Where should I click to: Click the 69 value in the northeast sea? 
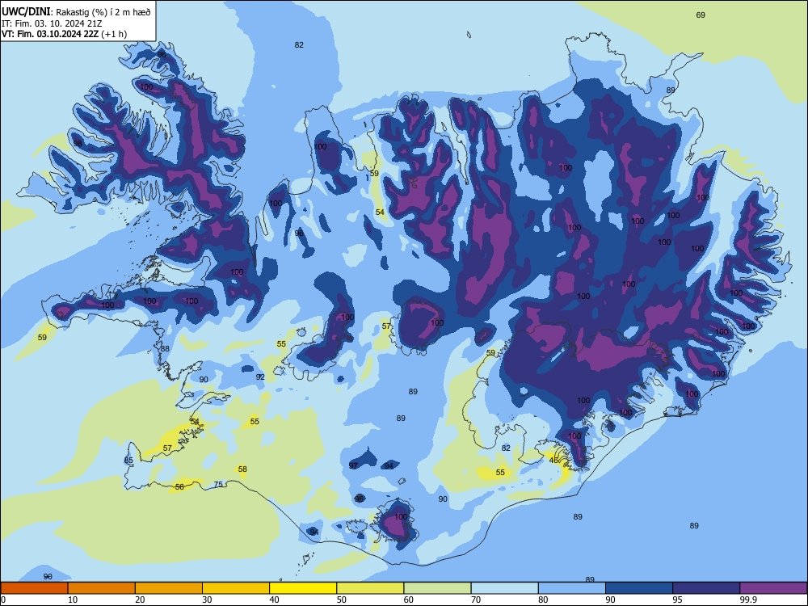pyautogui.click(x=701, y=15)
